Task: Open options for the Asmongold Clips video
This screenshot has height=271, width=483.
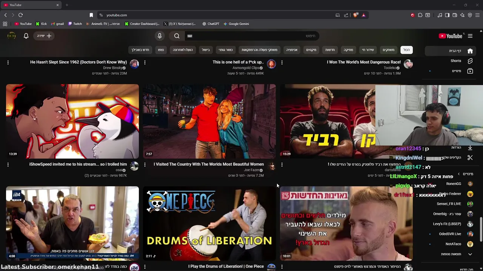Action: click(x=145, y=62)
